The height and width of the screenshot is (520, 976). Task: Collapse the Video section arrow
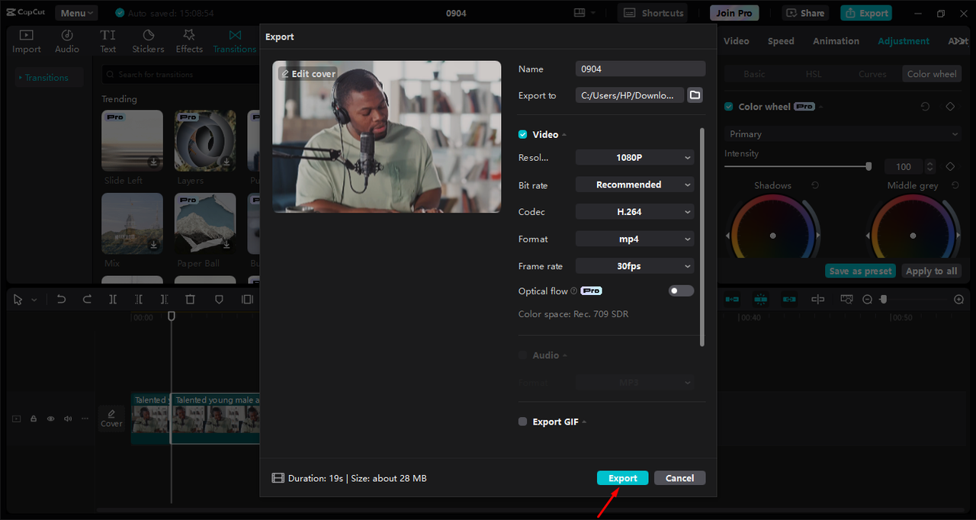point(564,135)
